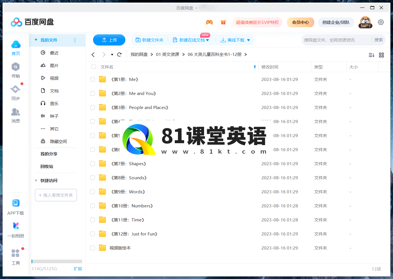393x279 pixels.
Task: Click the folder icon of 视频版绘本
Action: tap(103, 248)
